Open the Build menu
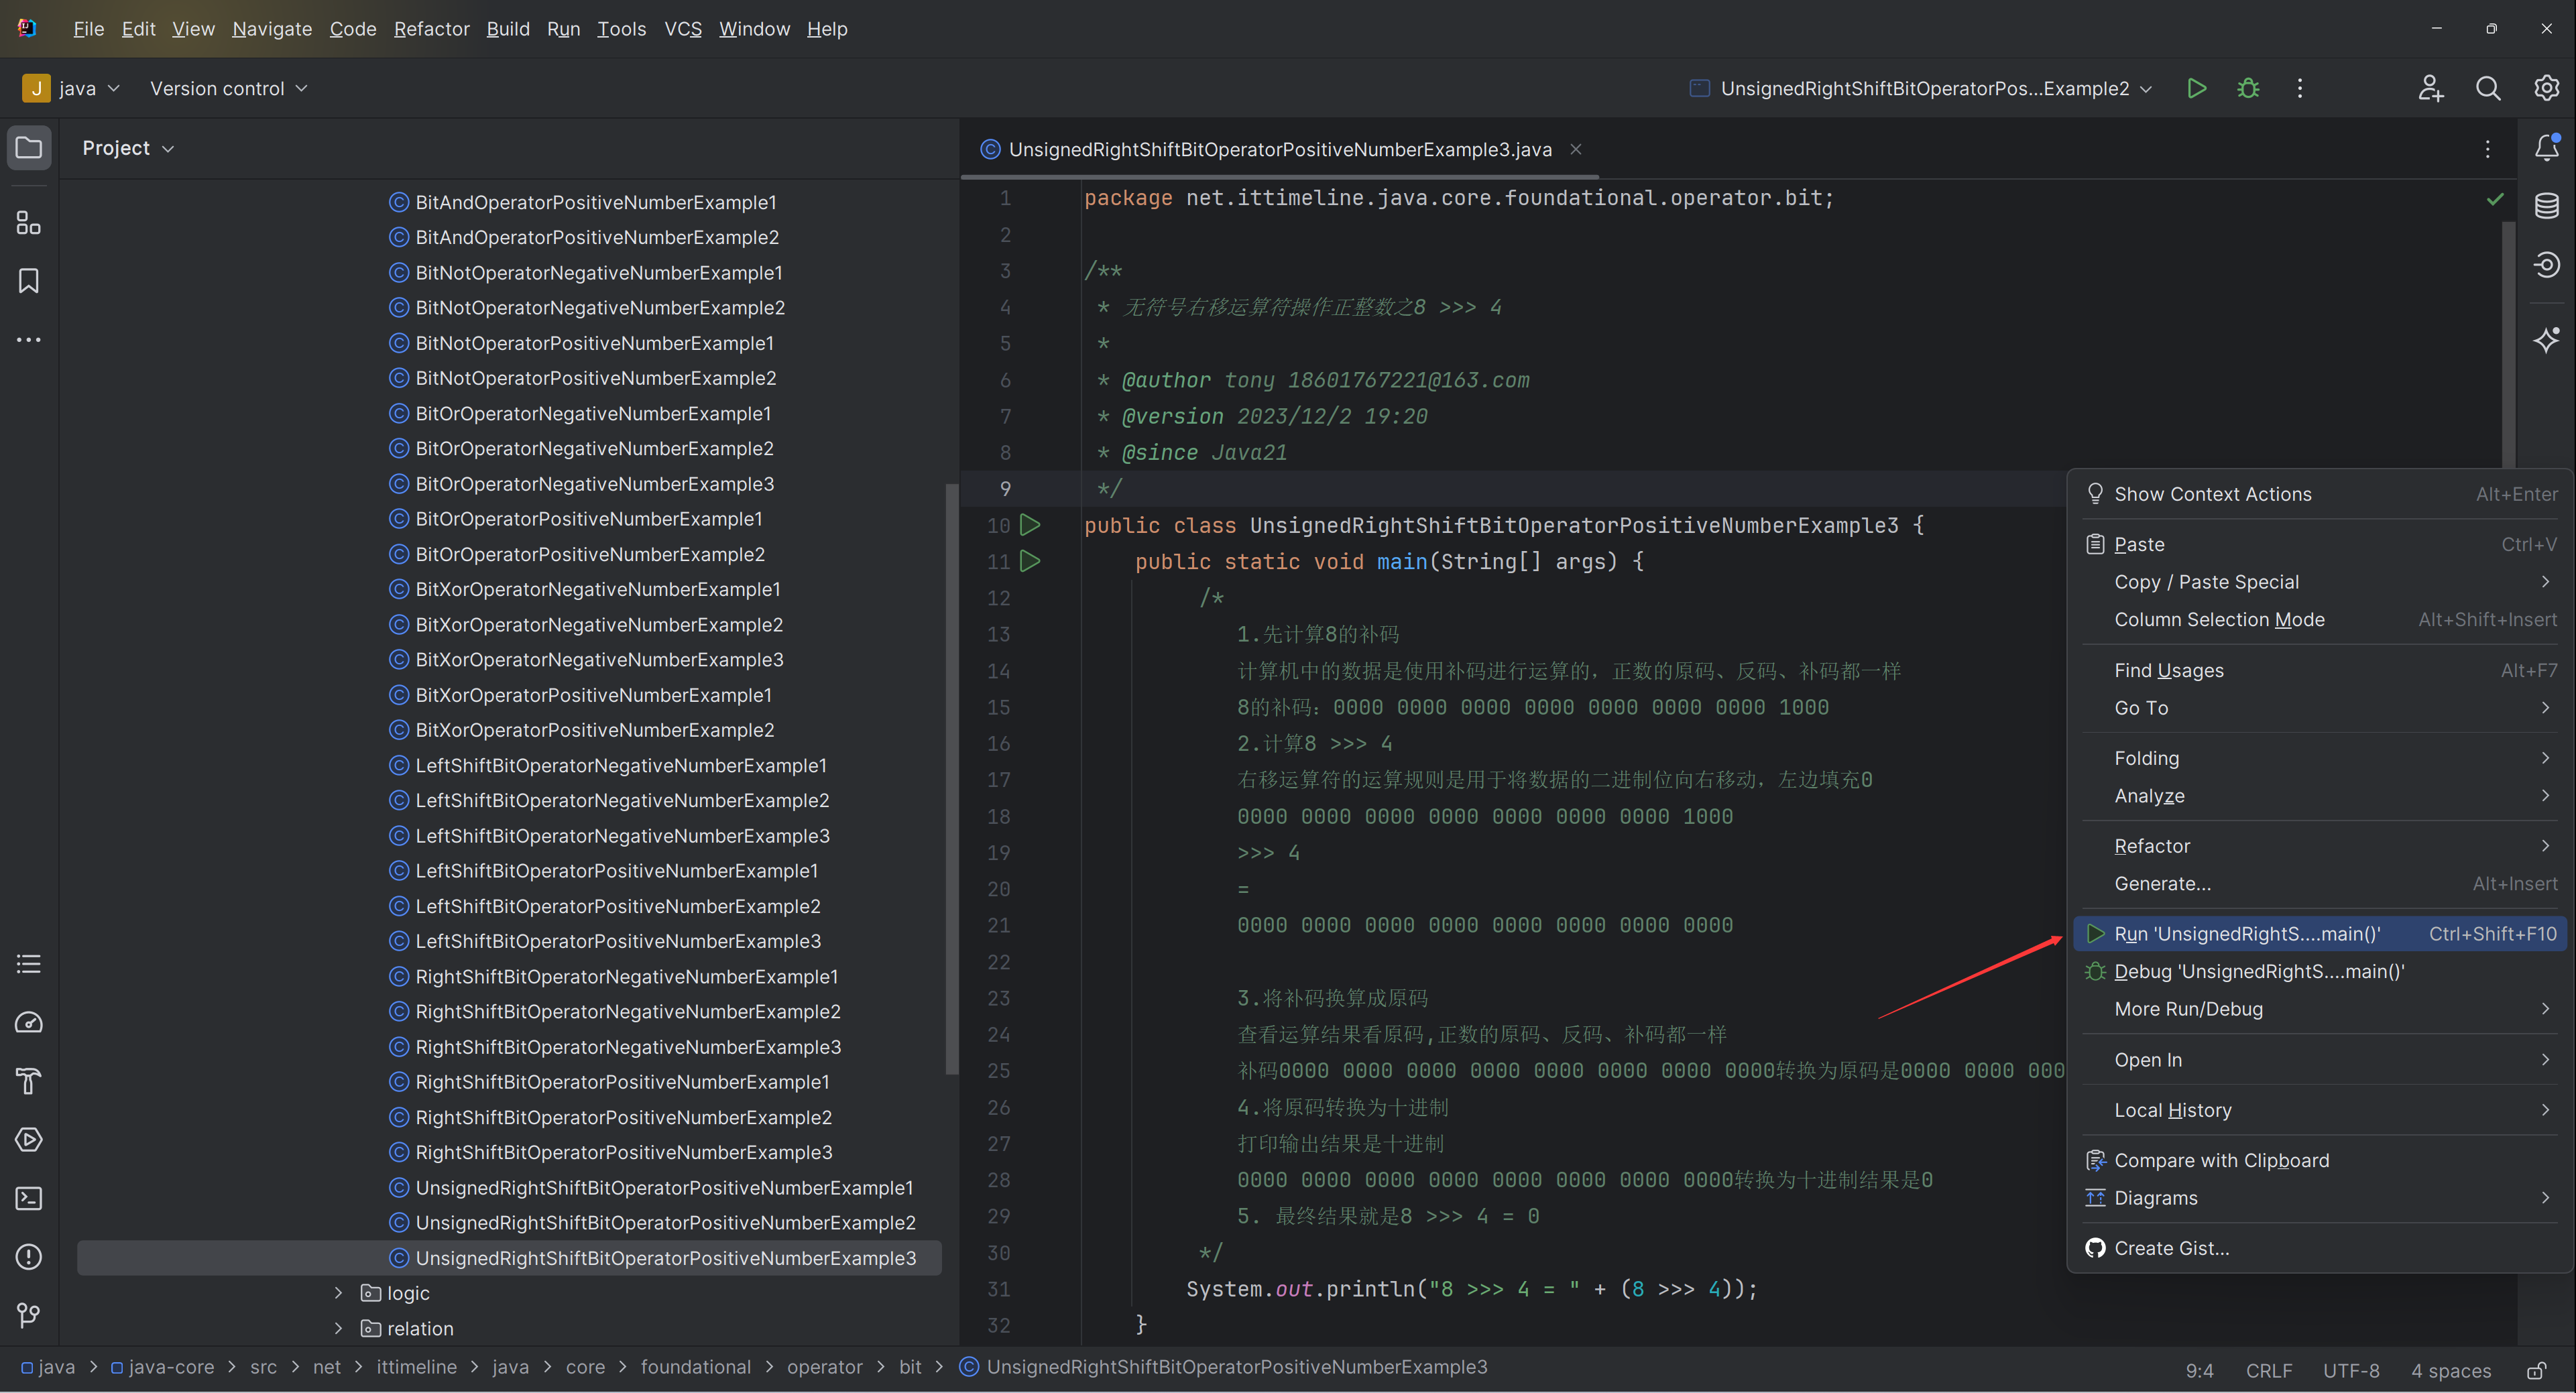Screen dimensions: 2576x1393 pos(508,29)
